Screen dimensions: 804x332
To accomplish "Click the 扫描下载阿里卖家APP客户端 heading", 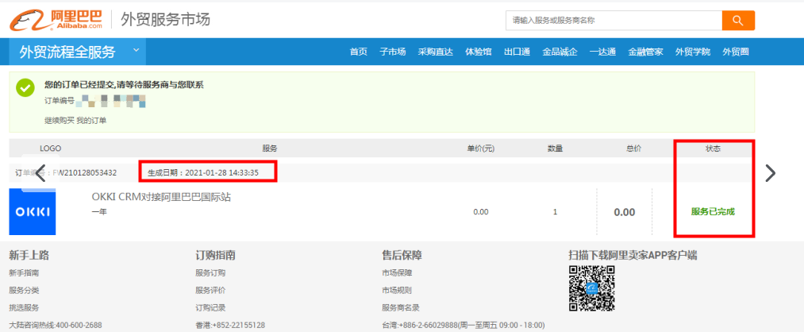I will pos(633,256).
